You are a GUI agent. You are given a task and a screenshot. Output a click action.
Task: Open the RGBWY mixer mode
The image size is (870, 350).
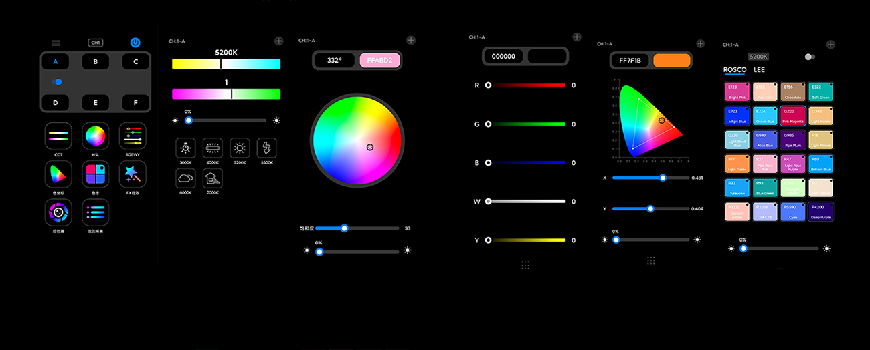click(133, 136)
